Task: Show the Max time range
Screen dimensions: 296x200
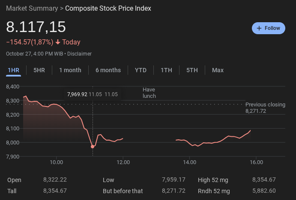Action: coord(218,70)
